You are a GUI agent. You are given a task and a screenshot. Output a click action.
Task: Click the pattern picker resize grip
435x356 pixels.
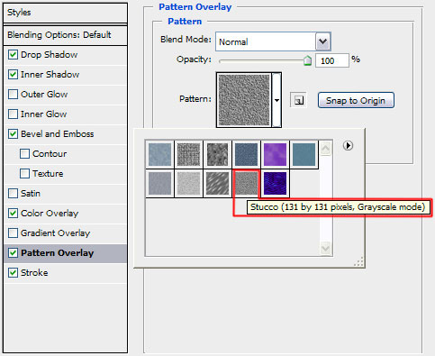coord(358,261)
